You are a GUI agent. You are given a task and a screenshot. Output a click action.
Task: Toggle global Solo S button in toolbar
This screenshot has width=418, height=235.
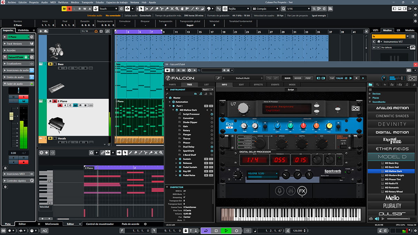[70, 9]
